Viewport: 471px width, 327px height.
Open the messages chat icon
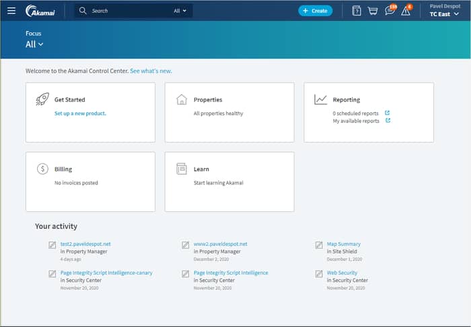click(x=390, y=11)
